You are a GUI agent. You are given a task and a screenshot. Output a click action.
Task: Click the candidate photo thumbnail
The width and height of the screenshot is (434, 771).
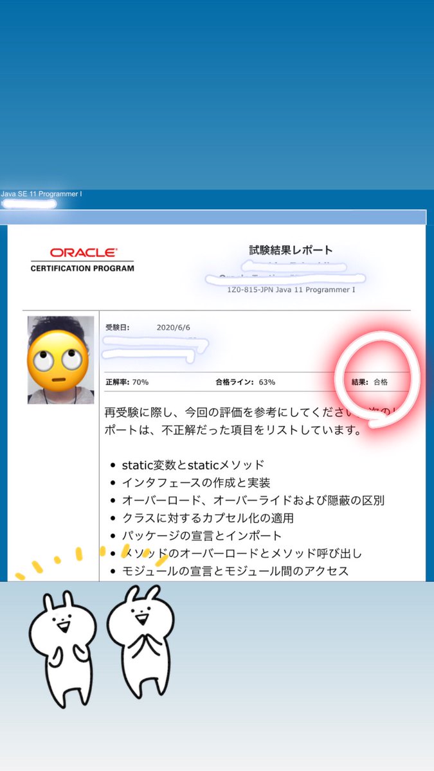point(60,360)
